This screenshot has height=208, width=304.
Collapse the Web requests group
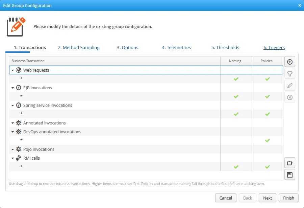(13, 70)
